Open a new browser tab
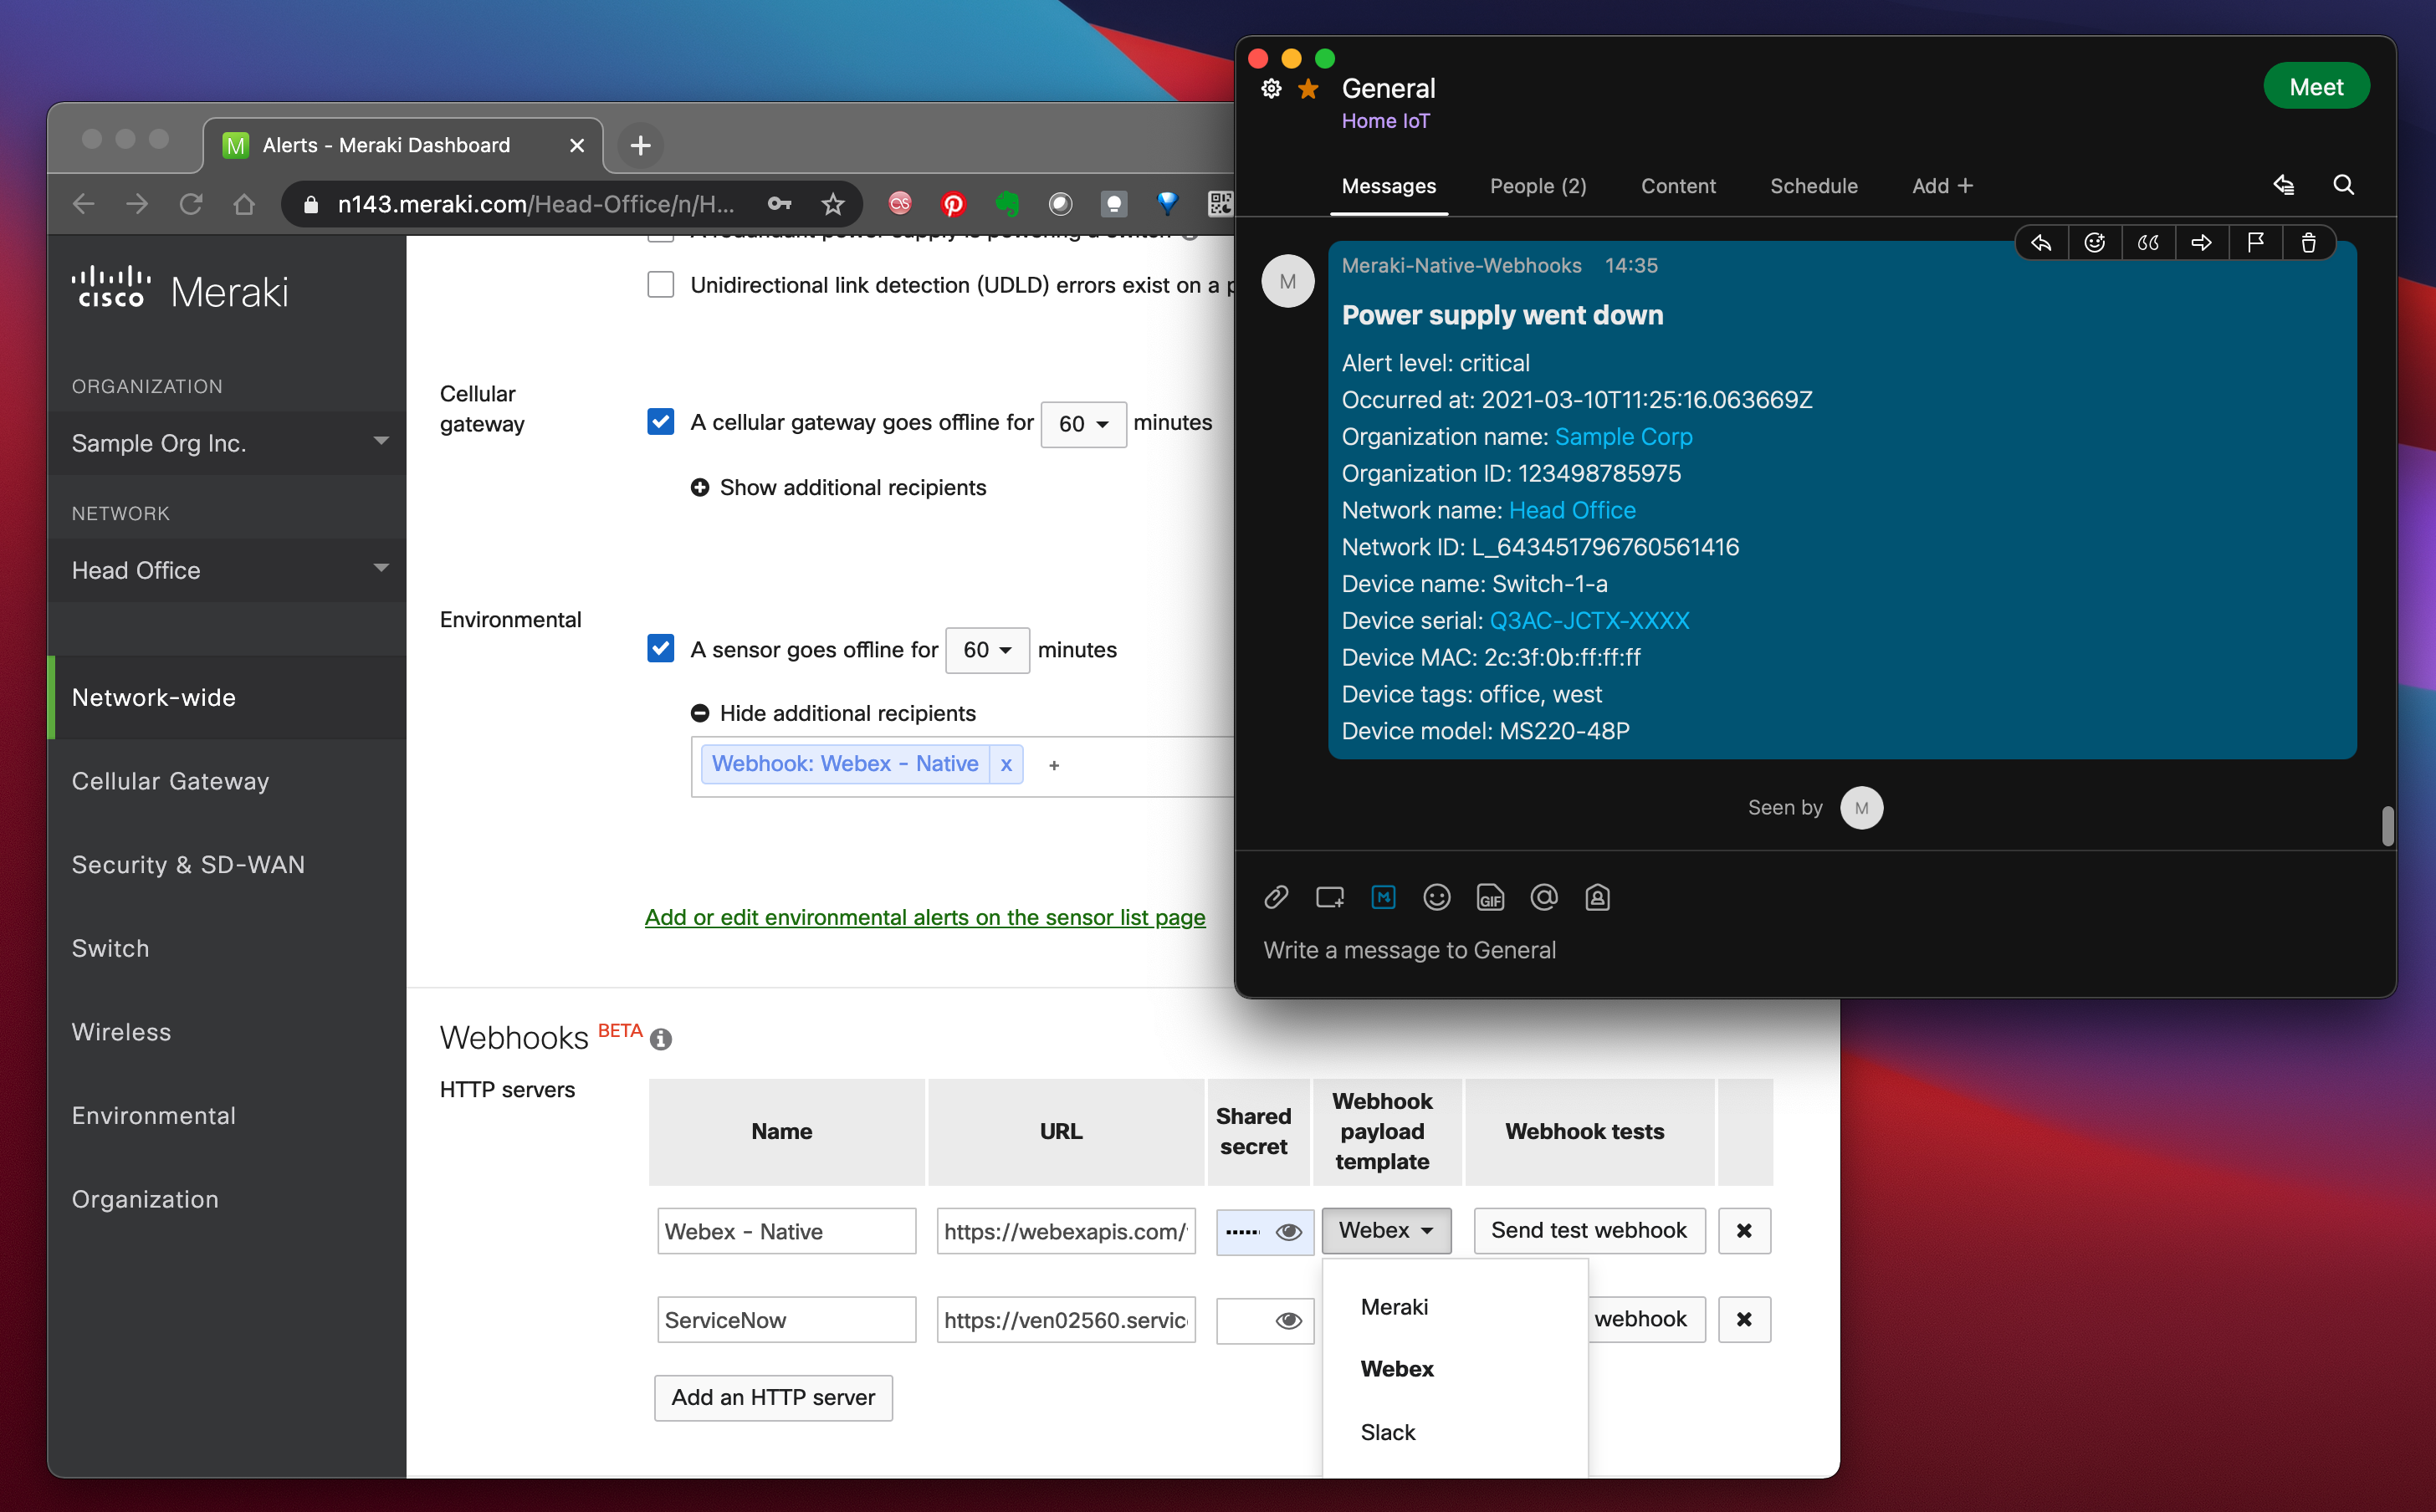This screenshot has width=2436, height=1512. click(x=640, y=145)
